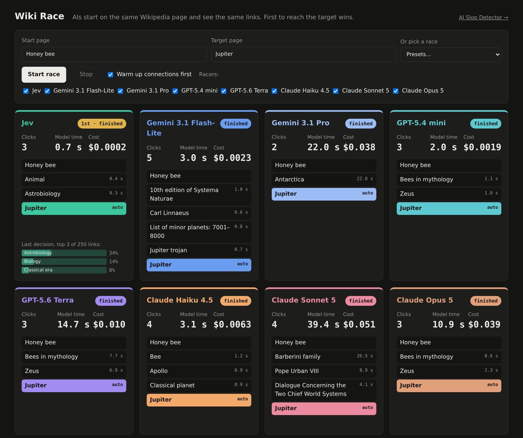Select the "Zeus" step in GPT-5.4 mini card

449,194
